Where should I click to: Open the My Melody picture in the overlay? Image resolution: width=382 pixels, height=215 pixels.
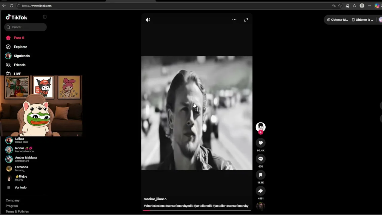(x=69, y=87)
